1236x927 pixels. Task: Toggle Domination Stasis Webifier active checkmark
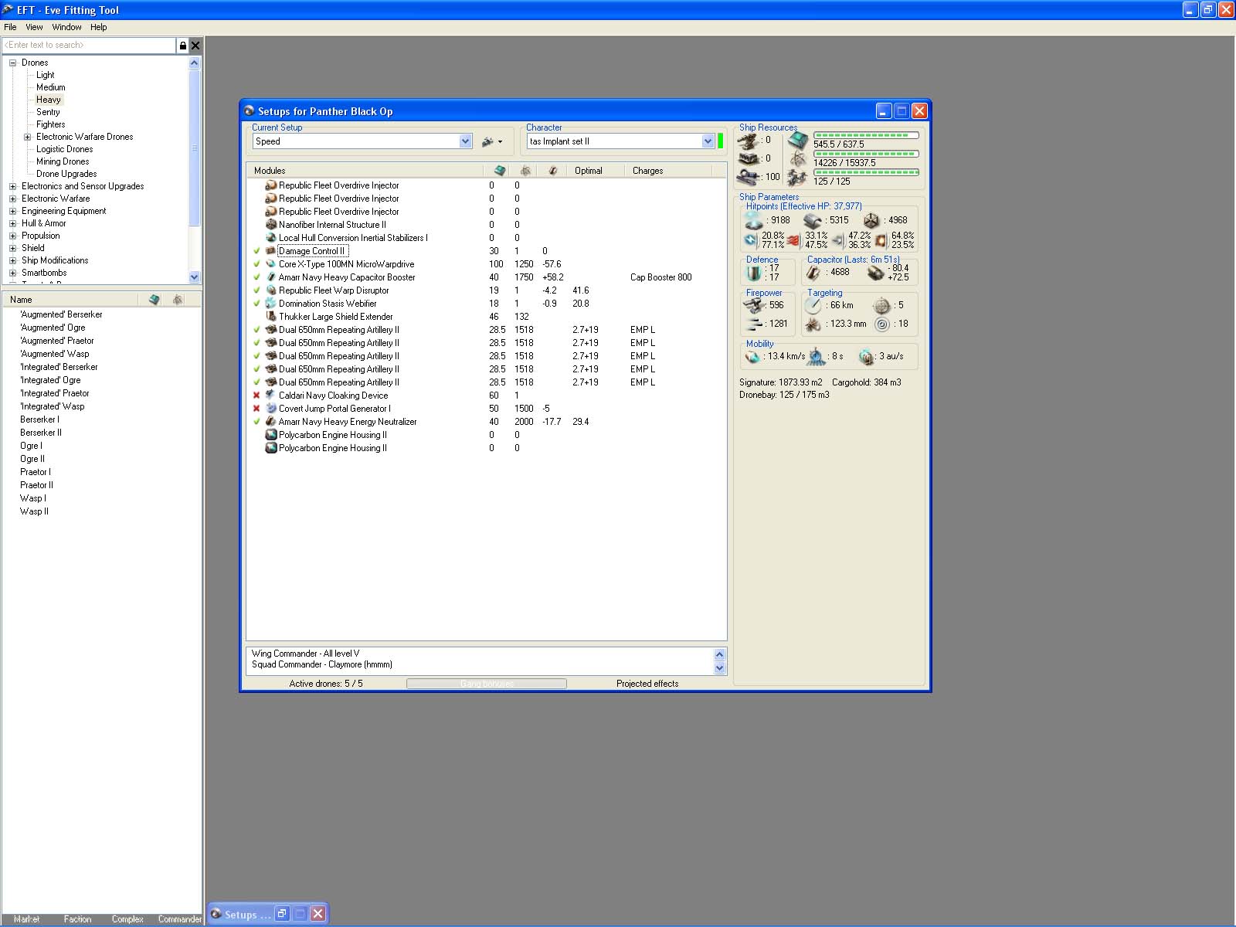256,304
